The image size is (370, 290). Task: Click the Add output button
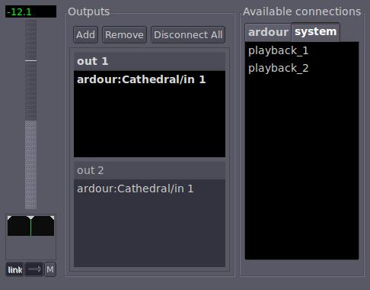[85, 34]
